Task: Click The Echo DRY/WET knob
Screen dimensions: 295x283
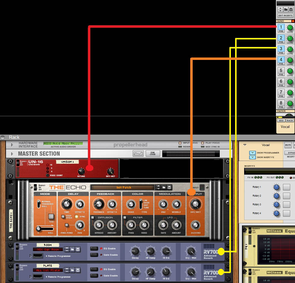Action: click(195, 204)
